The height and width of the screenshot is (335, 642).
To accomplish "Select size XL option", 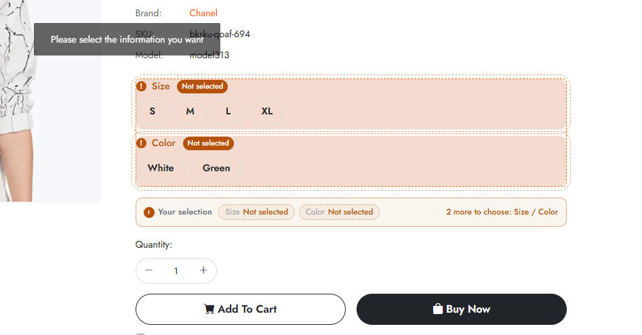I will pyautogui.click(x=267, y=111).
